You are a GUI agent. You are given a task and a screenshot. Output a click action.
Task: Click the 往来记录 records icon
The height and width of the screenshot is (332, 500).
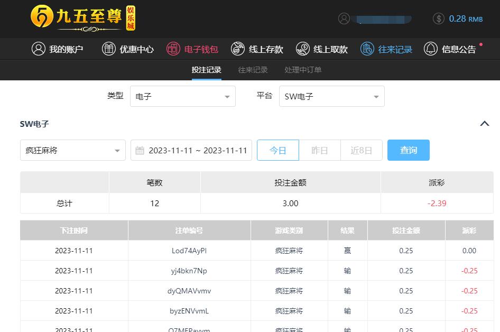[367, 49]
